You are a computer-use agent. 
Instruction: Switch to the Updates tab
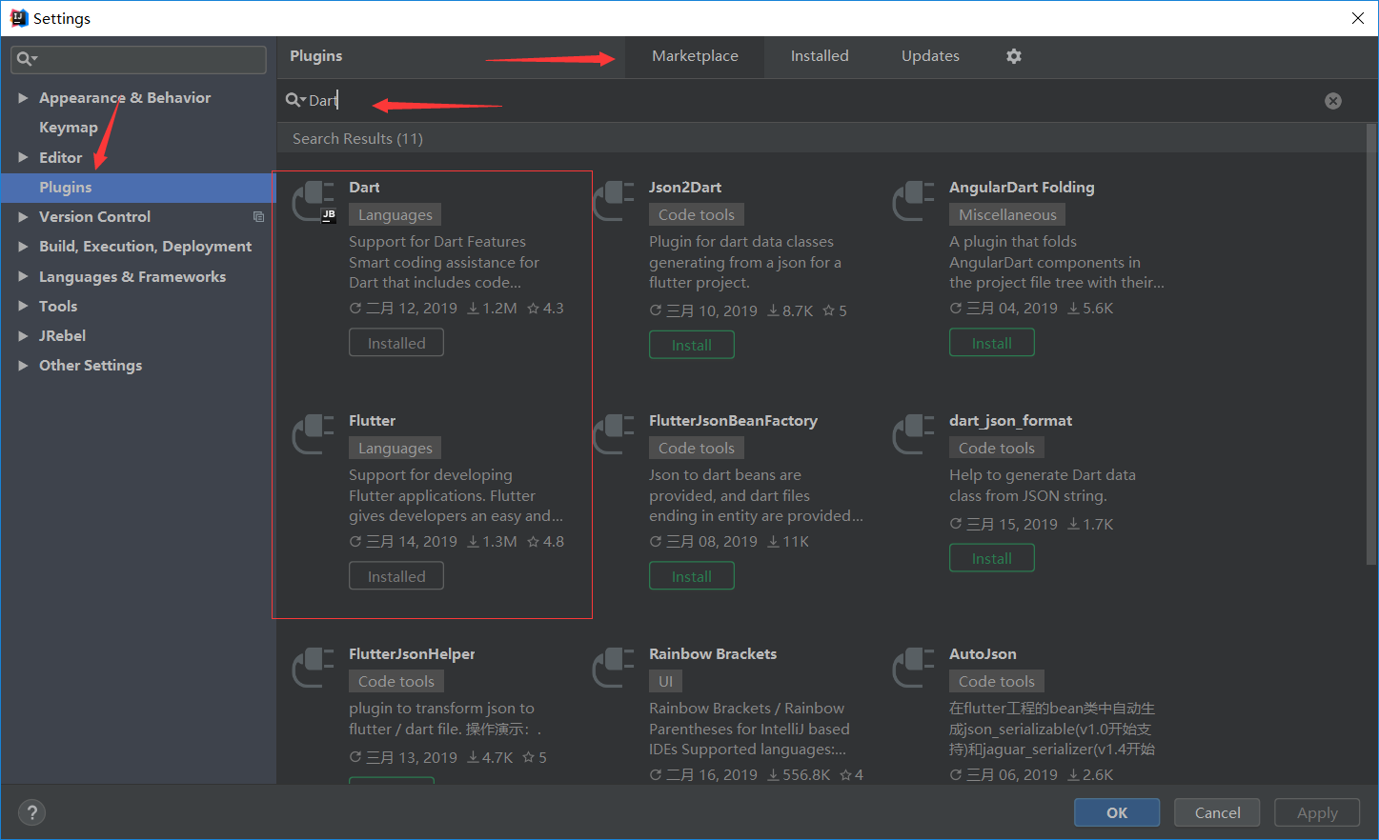click(930, 56)
